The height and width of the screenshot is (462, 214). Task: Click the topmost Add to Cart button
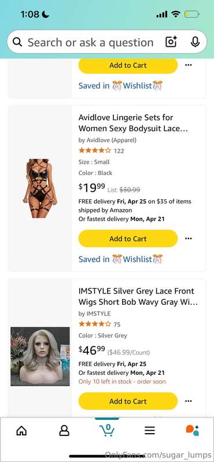click(x=128, y=65)
